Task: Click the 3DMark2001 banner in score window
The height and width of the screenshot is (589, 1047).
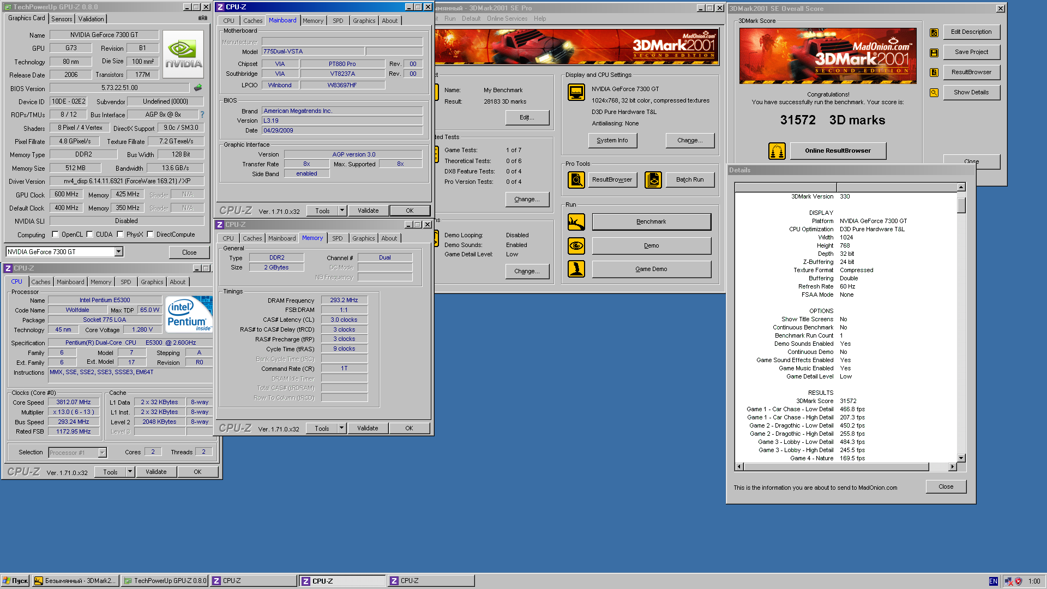Action: (828, 56)
